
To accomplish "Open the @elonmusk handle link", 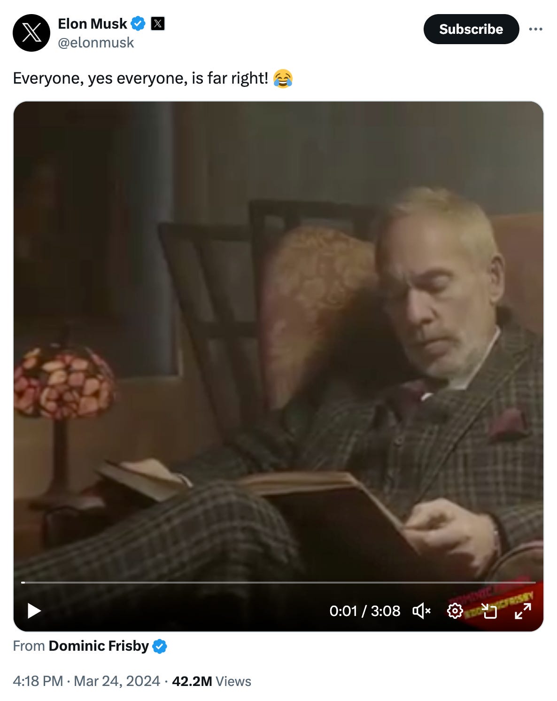I will coord(96,43).
